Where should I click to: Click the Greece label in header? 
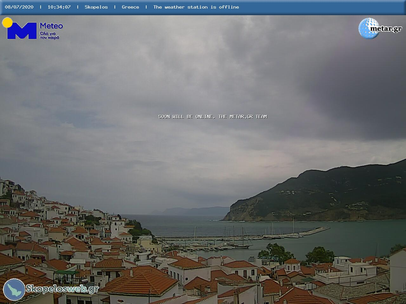[130, 7]
